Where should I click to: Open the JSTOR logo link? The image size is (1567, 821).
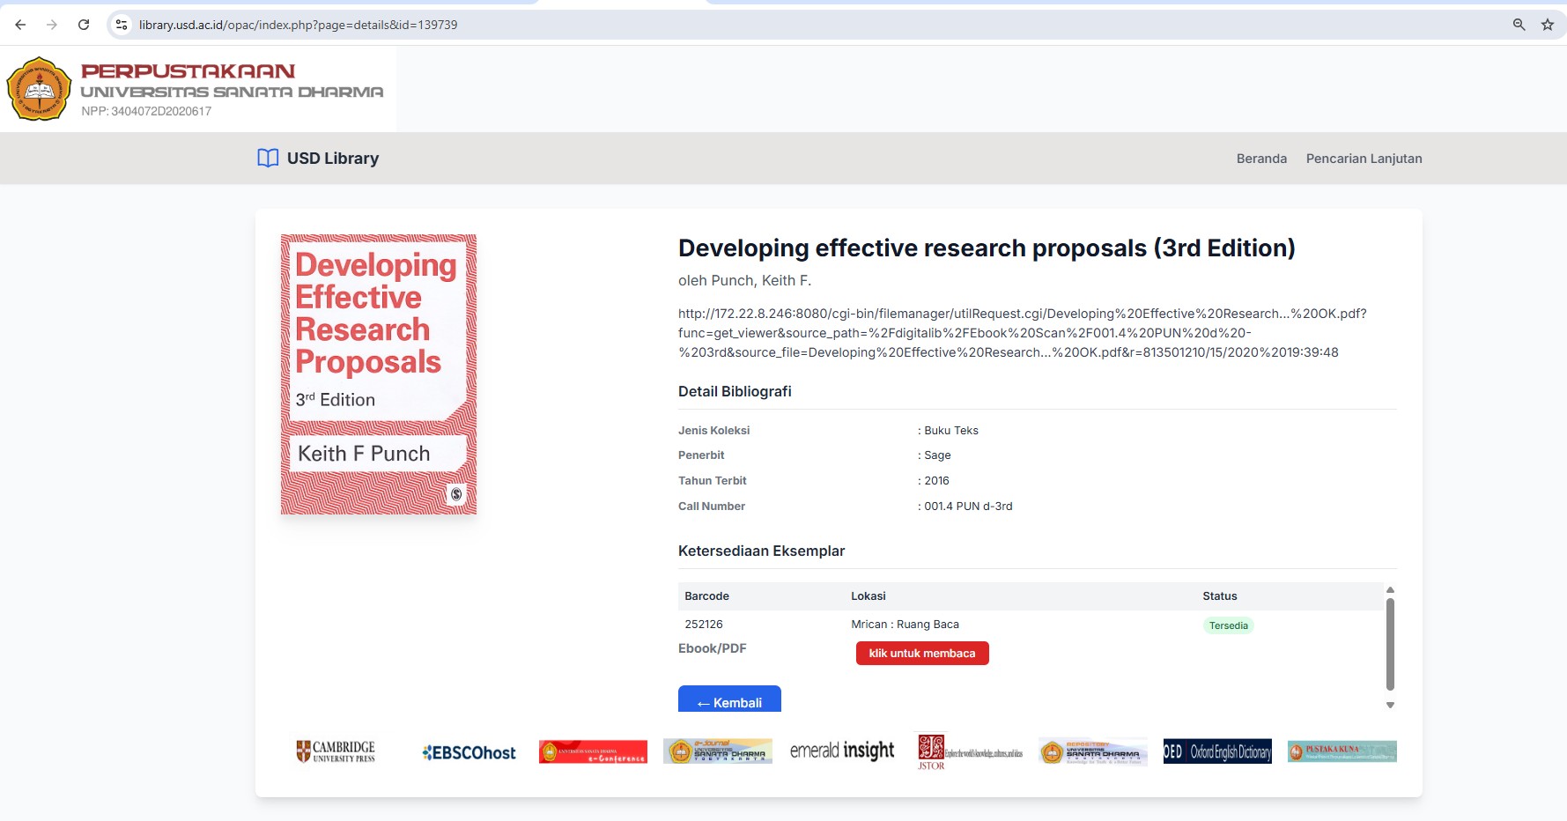(x=970, y=751)
